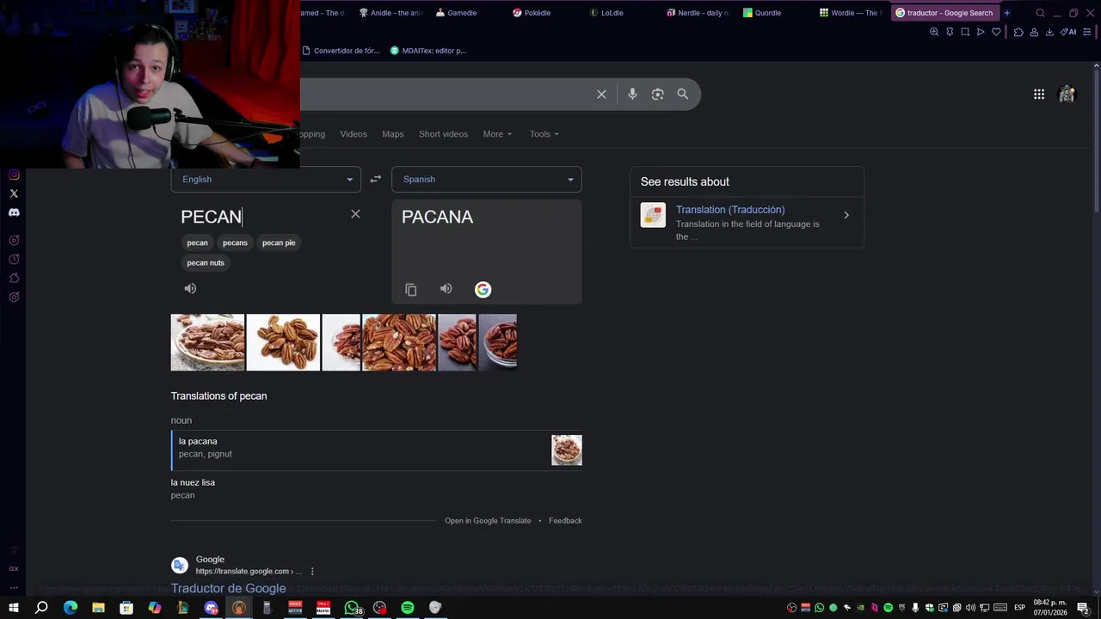Open the browser tab search icon
The image size is (1101, 619).
pyautogui.click(x=1040, y=13)
